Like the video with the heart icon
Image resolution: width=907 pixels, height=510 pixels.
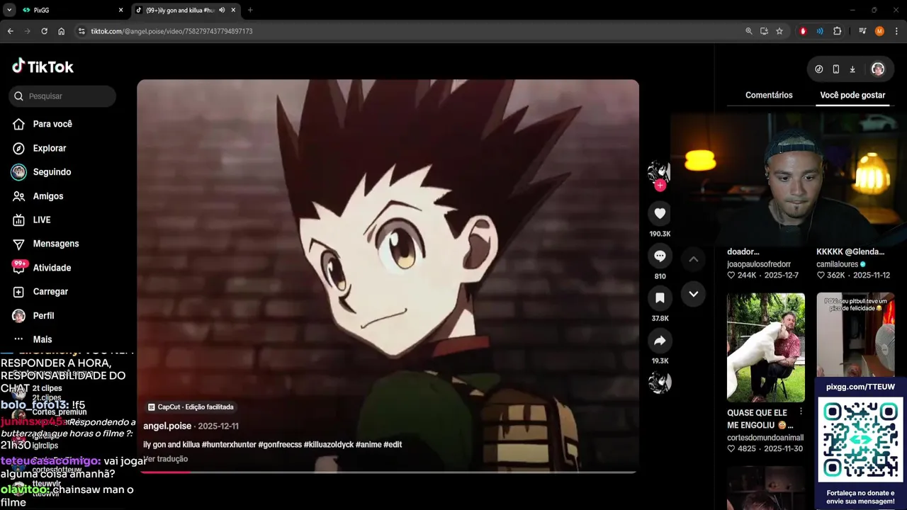[x=660, y=213]
